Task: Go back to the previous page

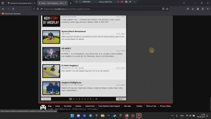Action: 3,9
